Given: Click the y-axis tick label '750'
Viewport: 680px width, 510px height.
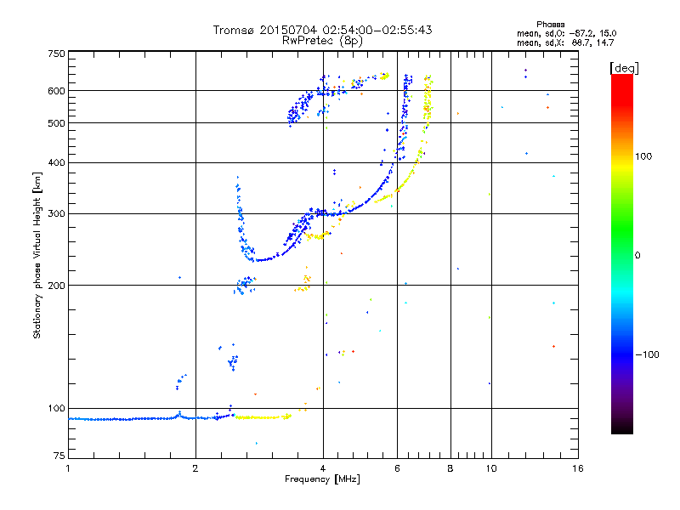Looking at the screenshot, I should pos(57,54).
